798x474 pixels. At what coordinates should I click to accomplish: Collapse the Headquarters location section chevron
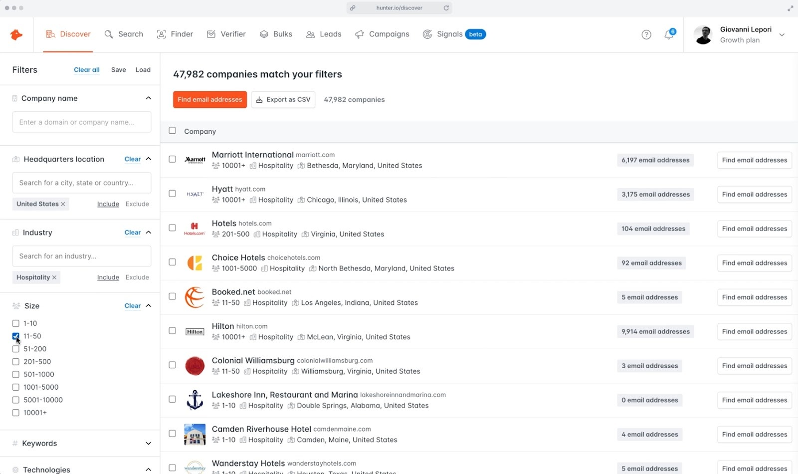coord(148,159)
